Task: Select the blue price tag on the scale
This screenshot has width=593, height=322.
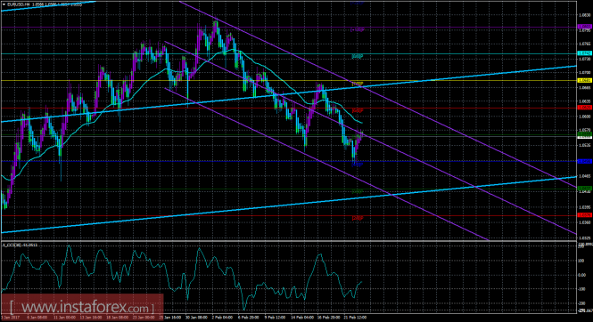Action: [x=584, y=161]
